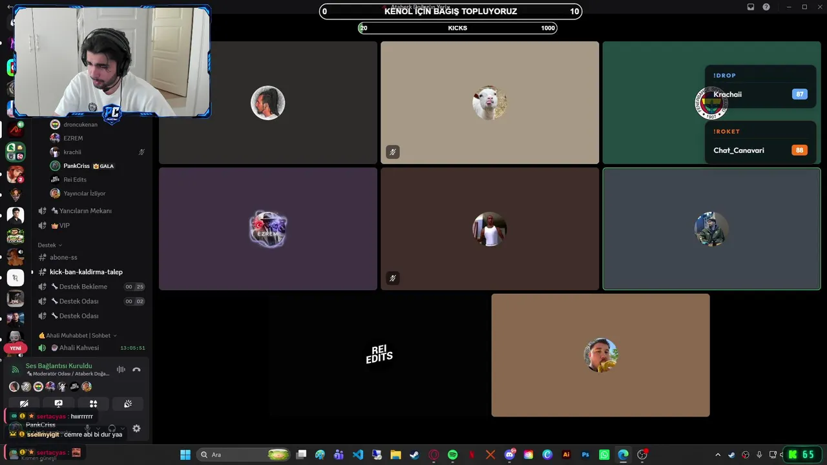Select user Yayıncılar İzliyor in voice list

[97, 193]
